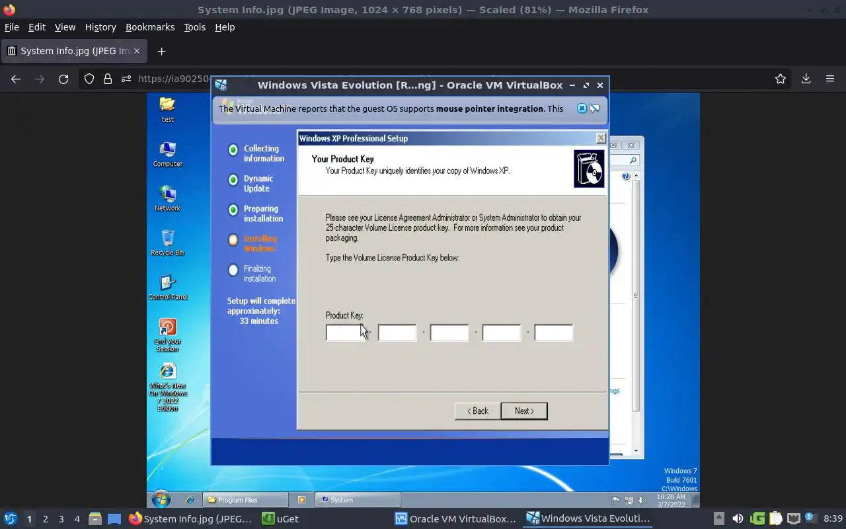Click the removable media eject tray icon

719,518
